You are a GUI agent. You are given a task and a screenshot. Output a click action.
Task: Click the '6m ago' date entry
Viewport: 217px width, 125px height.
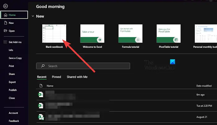[x=200, y=95]
